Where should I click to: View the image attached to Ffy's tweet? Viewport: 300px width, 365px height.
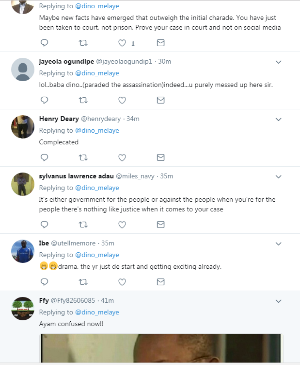161,348
